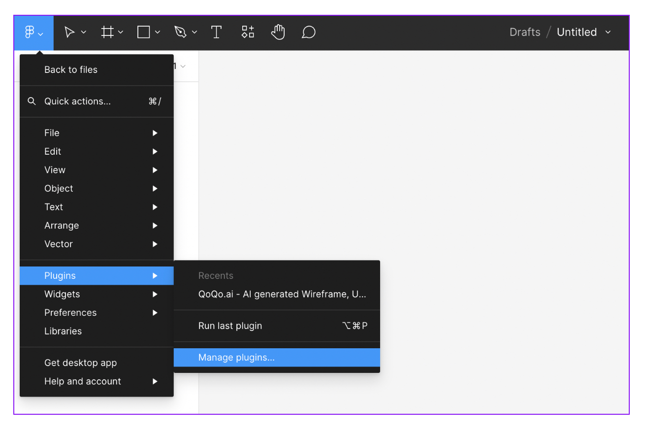Select the Move tool
Viewport: 647px width, 432px height.
(69, 32)
